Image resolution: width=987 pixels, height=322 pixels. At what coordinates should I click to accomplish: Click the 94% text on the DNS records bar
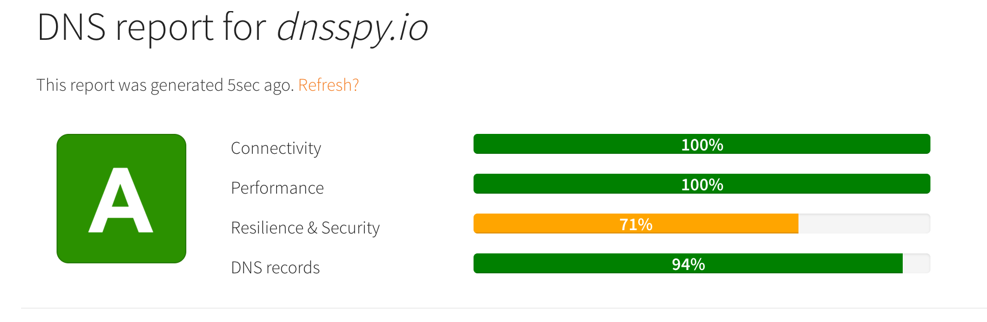[688, 264]
